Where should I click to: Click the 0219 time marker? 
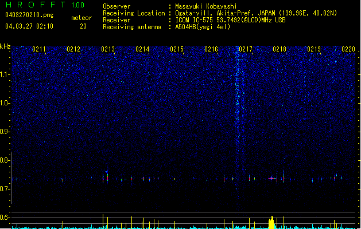click(x=314, y=49)
